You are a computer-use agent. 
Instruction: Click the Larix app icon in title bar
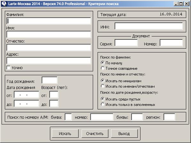(x=4, y=4)
